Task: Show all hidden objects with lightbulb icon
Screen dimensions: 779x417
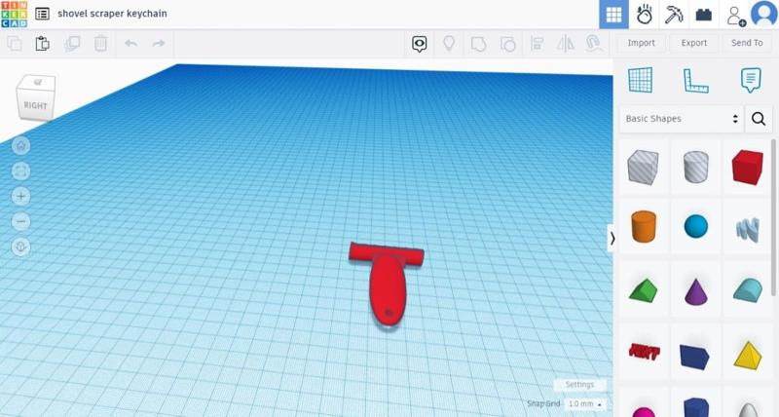Action: 449,43
